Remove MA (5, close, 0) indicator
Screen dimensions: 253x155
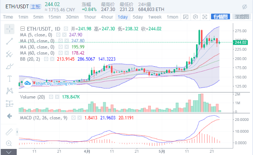click(64, 35)
